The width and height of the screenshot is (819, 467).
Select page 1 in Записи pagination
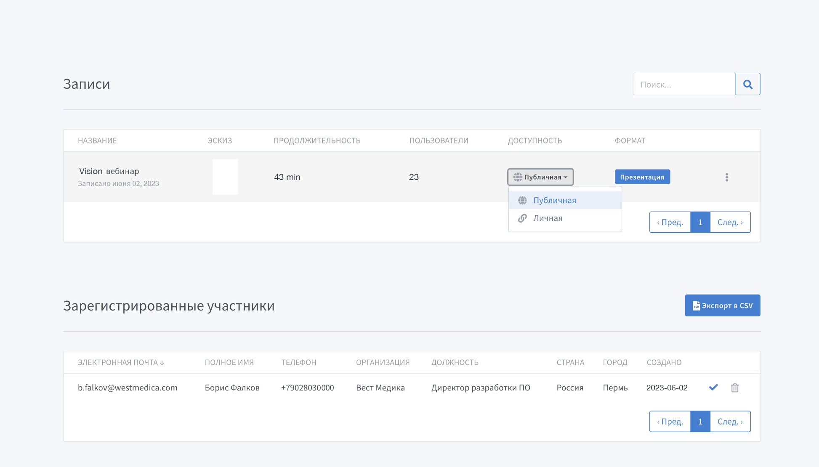click(x=700, y=222)
